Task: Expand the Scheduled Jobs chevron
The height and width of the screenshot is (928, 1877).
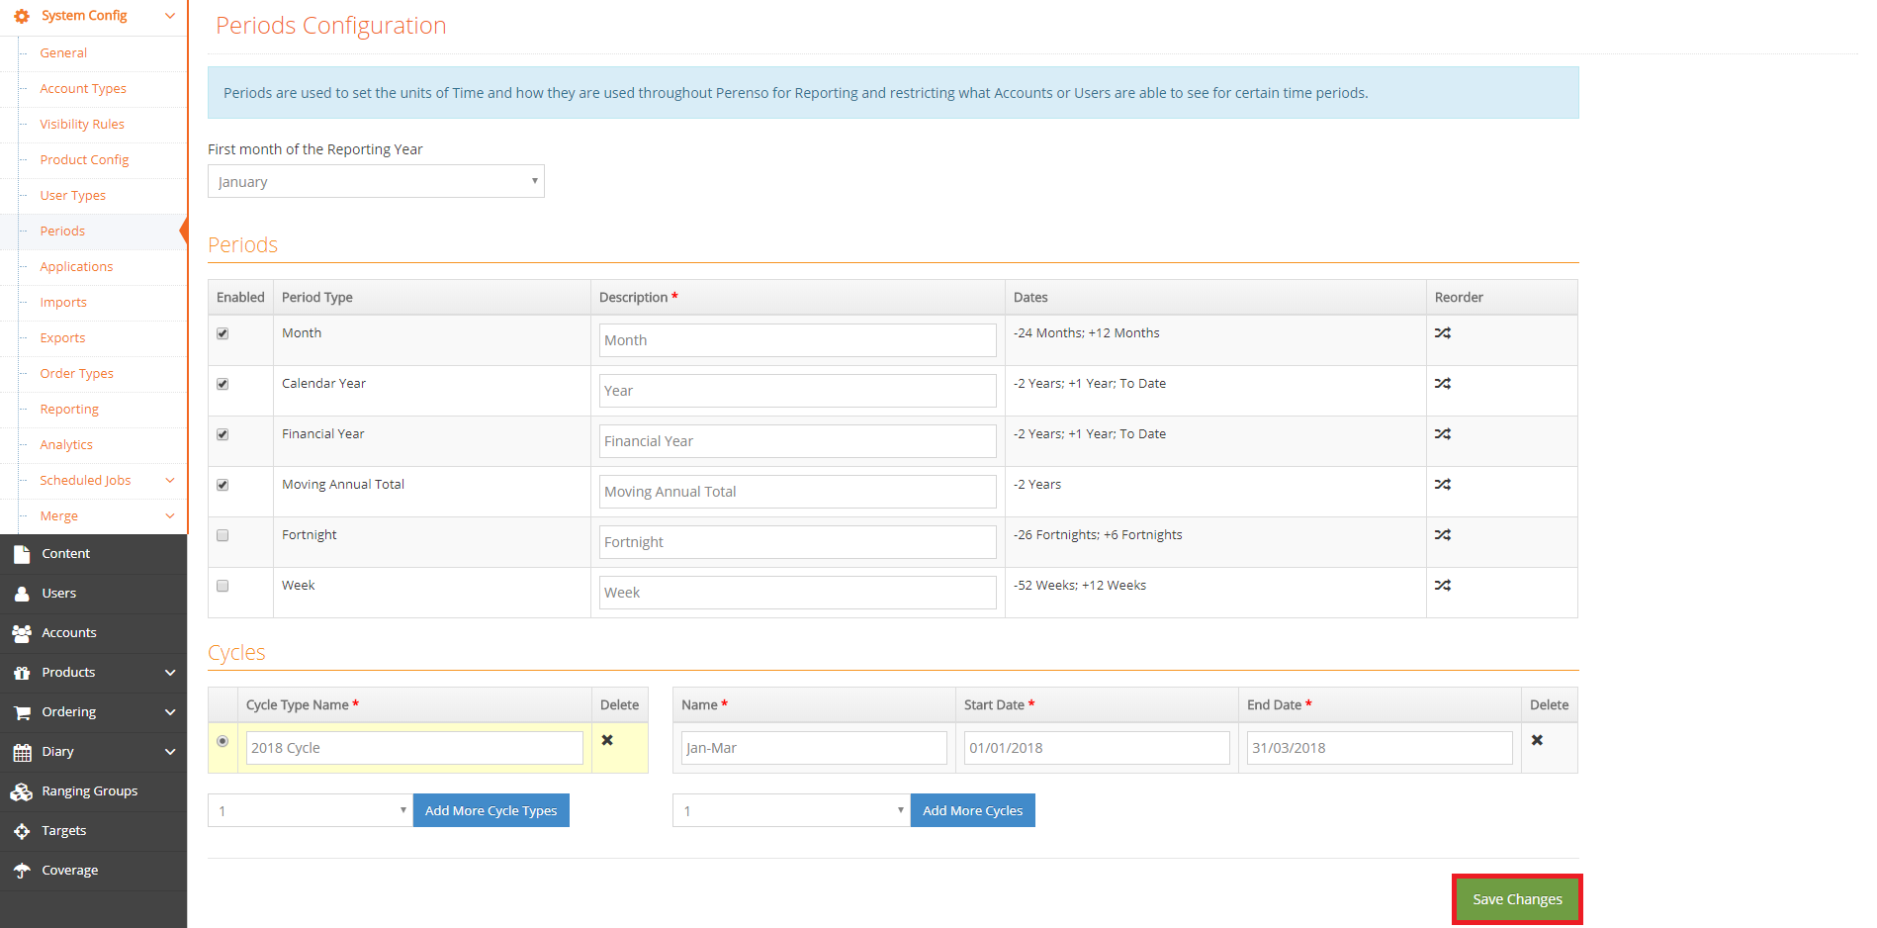Action: (170, 481)
